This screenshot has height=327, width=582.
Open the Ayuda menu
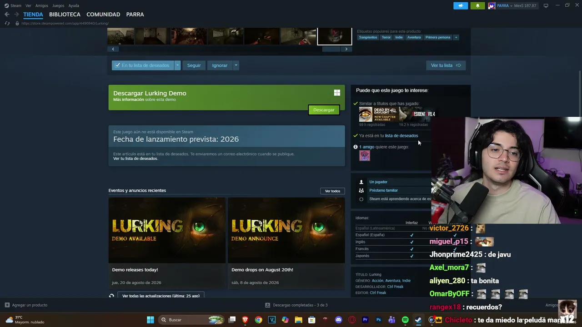[x=74, y=6]
